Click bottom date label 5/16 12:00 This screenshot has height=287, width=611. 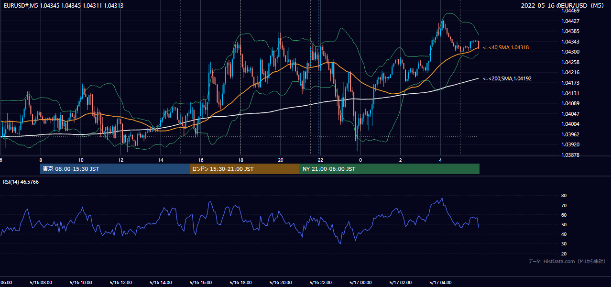point(120,283)
